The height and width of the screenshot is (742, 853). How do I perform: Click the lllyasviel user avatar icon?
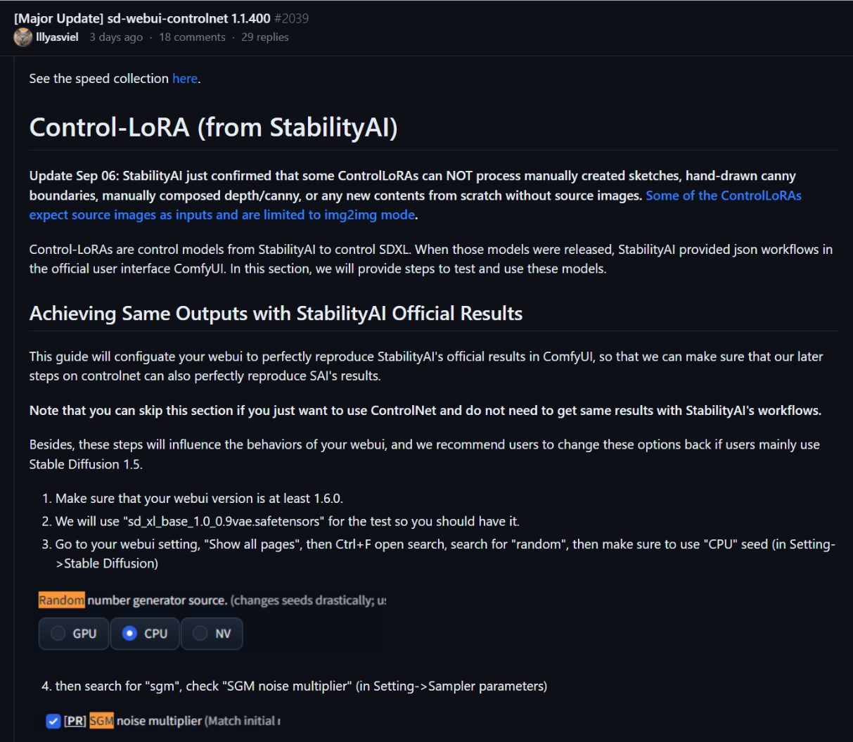point(22,37)
